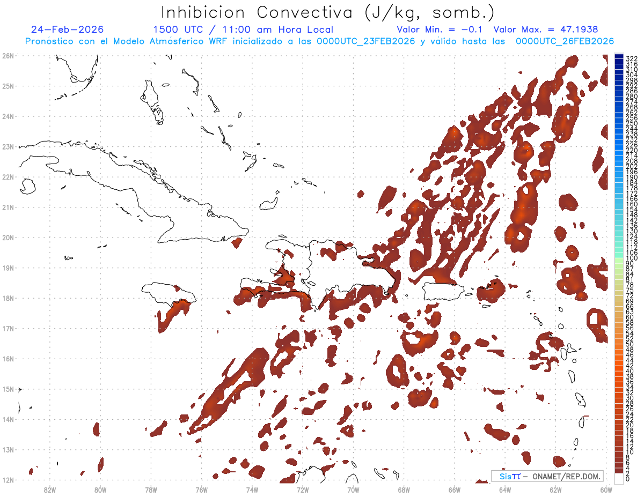
Task: Click the 12N latitude label
Action: [x=8, y=480]
